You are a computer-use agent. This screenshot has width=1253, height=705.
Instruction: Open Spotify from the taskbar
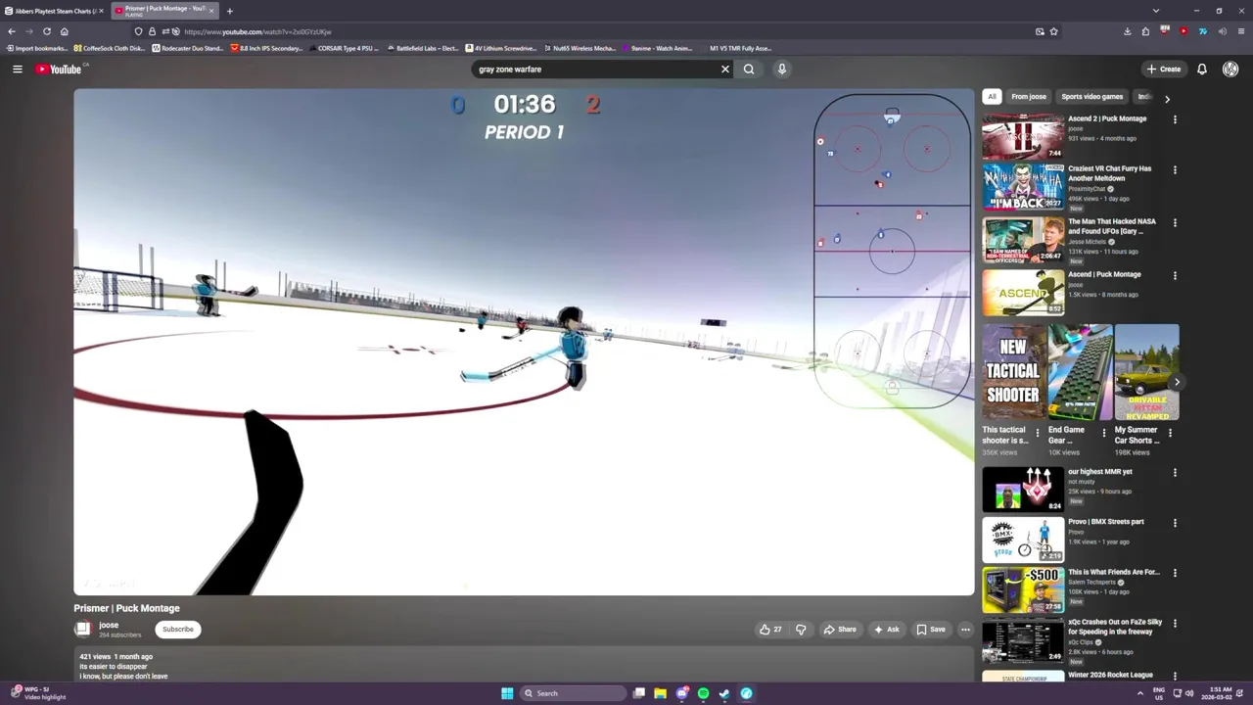[x=703, y=693]
